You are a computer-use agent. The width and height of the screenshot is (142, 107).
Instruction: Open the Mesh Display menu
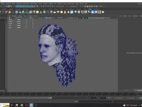click(33, 4)
